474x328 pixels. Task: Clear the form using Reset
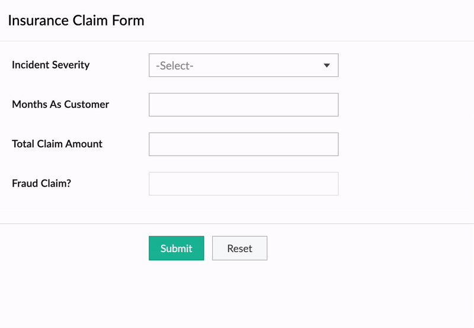239,249
